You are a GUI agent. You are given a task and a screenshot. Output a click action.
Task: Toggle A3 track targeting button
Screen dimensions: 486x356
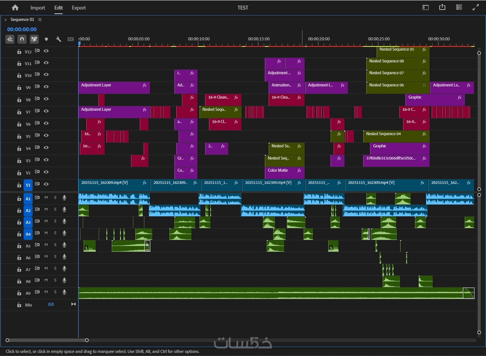(x=28, y=222)
